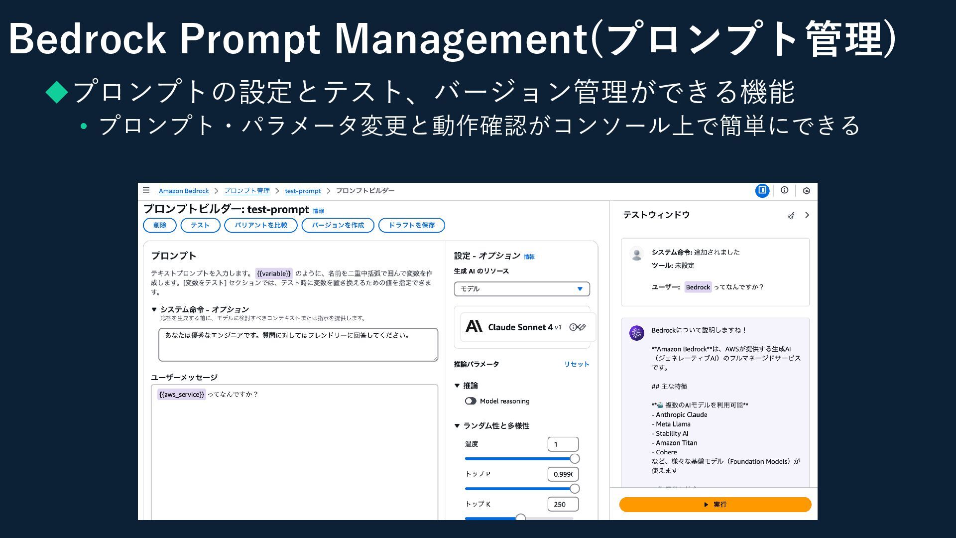This screenshot has width=956, height=538.
Task: Click the Bedrock variable chip in test window
Action: (x=698, y=287)
